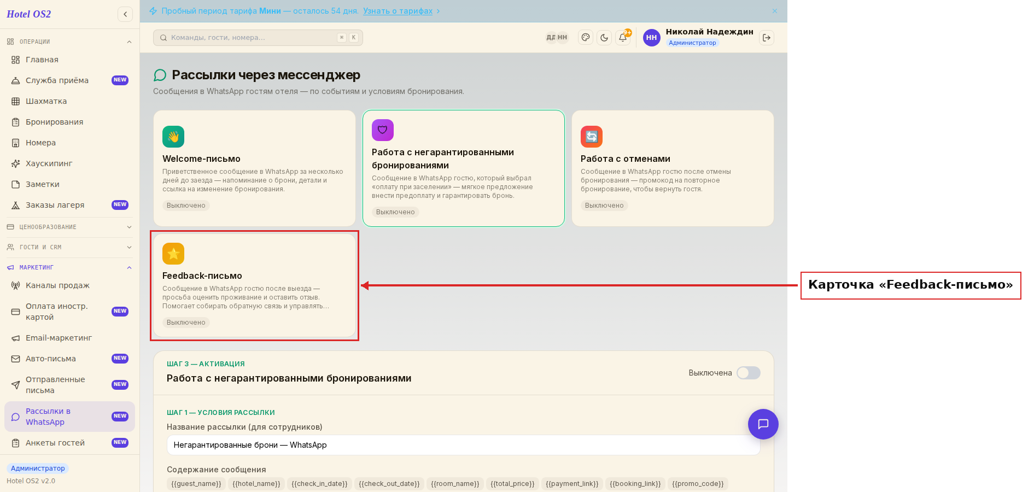Click the search field Команды, гости, номера
This screenshot has width=1034, height=492.
(258, 38)
